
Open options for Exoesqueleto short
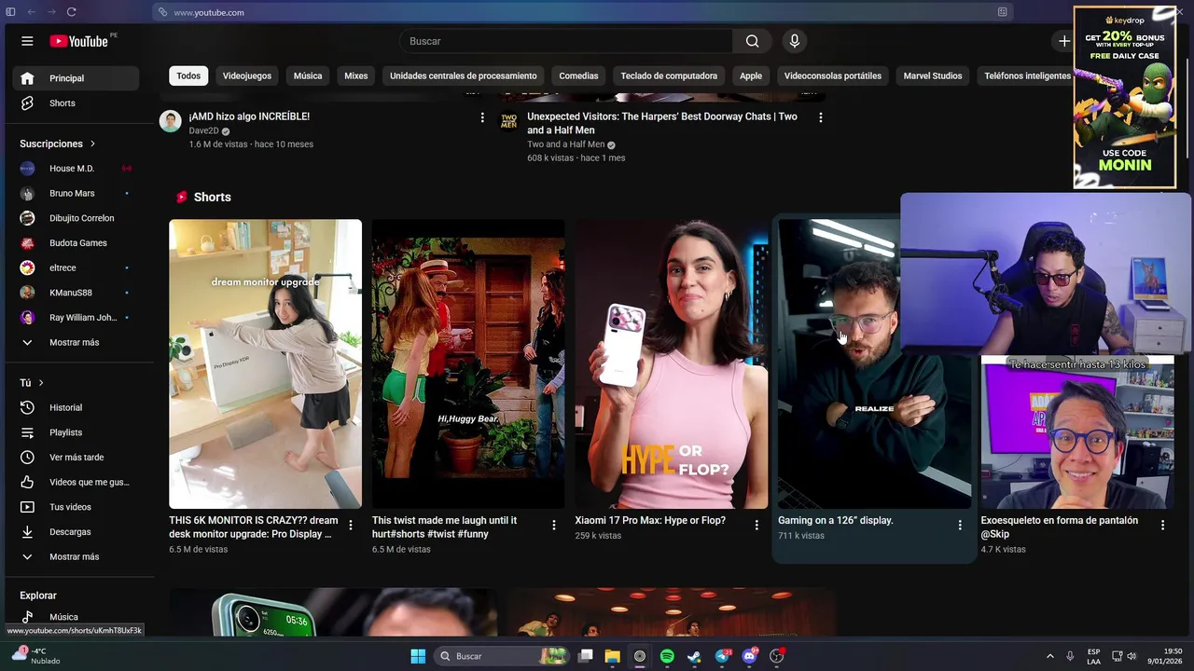click(1162, 526)
